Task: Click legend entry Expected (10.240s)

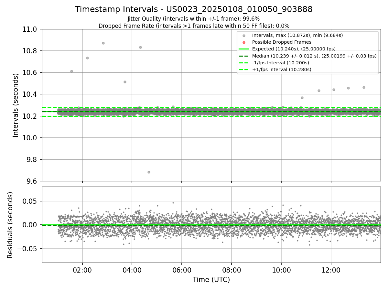Action: [294, 49]
